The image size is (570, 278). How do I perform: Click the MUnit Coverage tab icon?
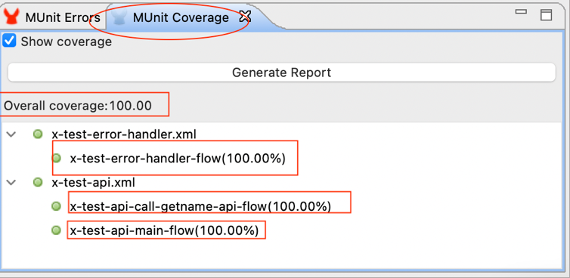(x=119, y=17)
